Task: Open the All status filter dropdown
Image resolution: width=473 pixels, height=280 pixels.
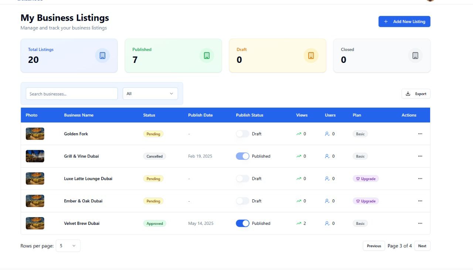Action: (x=150, y=94)
